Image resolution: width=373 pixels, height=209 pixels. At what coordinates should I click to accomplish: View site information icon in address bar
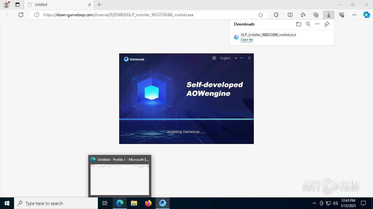tap(37, 15)
